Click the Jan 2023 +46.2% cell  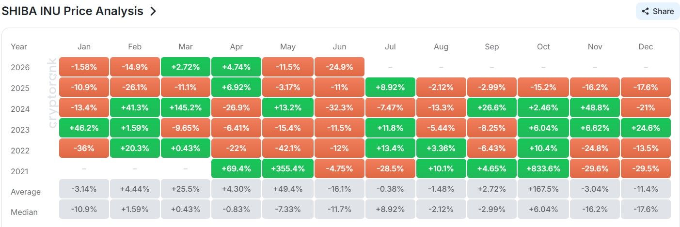pos(84,128)
